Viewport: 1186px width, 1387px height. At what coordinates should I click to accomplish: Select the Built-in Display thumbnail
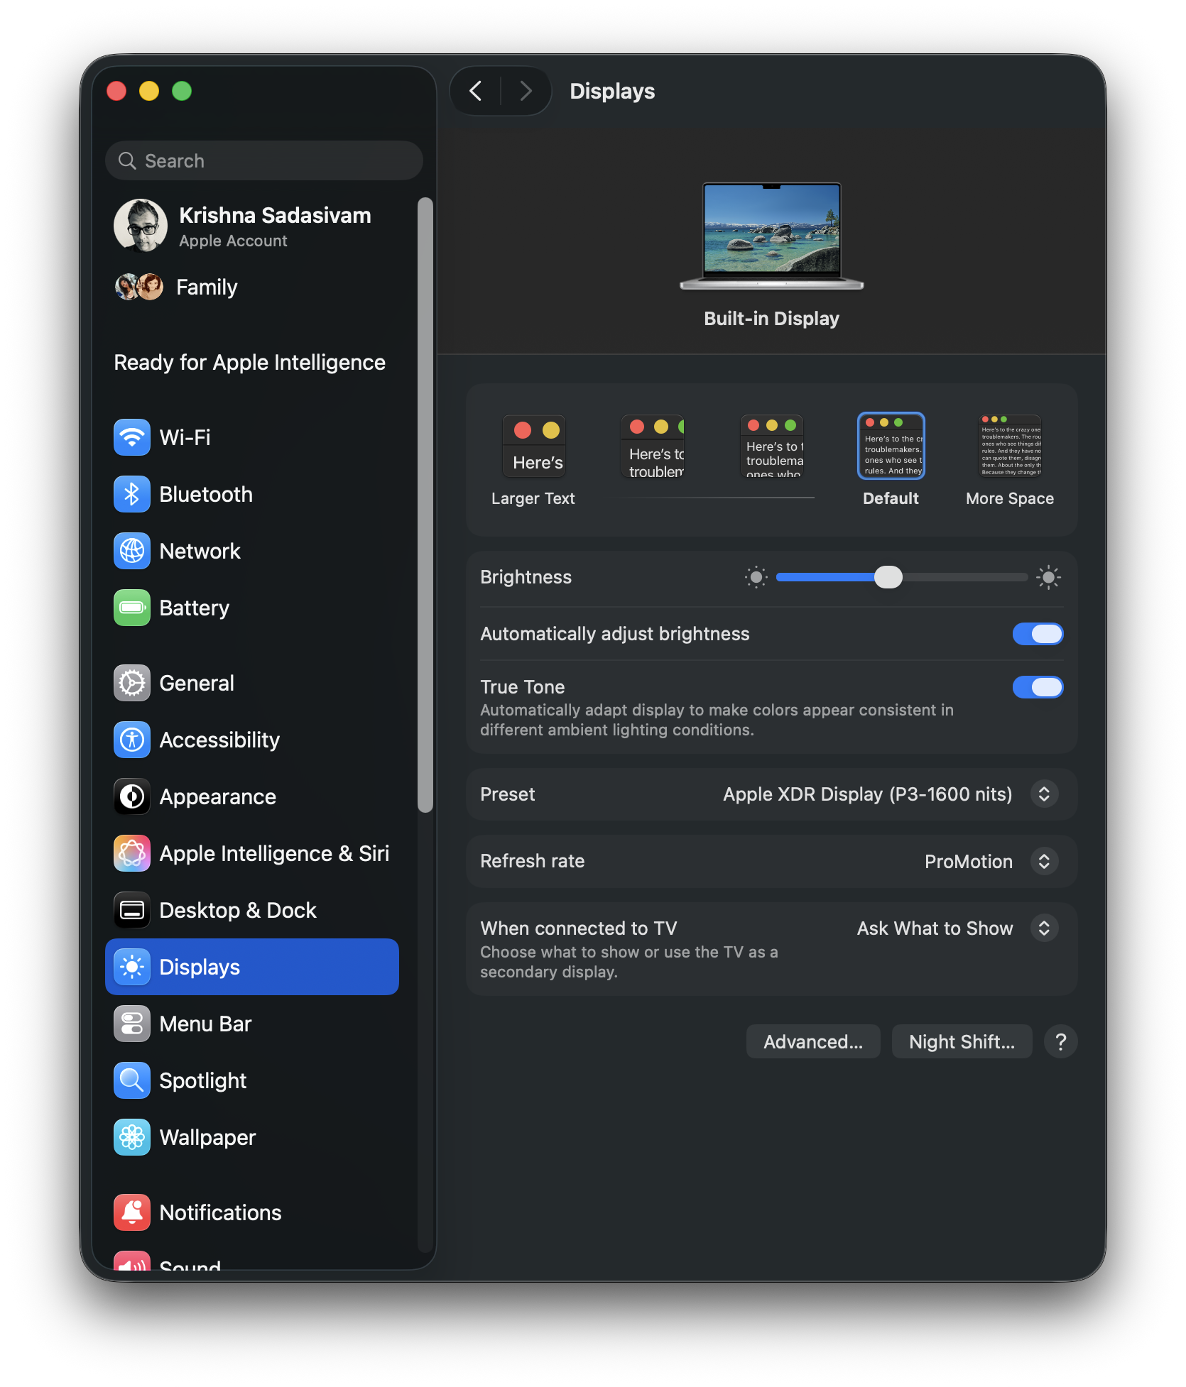pyautogui.click(x=772, y=236)
